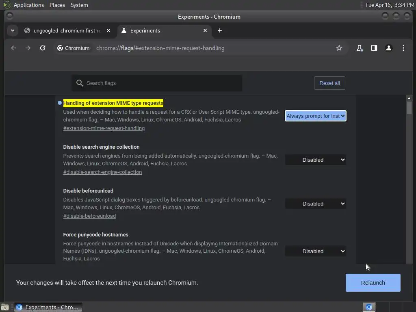
Task: Click the 'Force punycode hostnames' heading
Action: (95, 234)
